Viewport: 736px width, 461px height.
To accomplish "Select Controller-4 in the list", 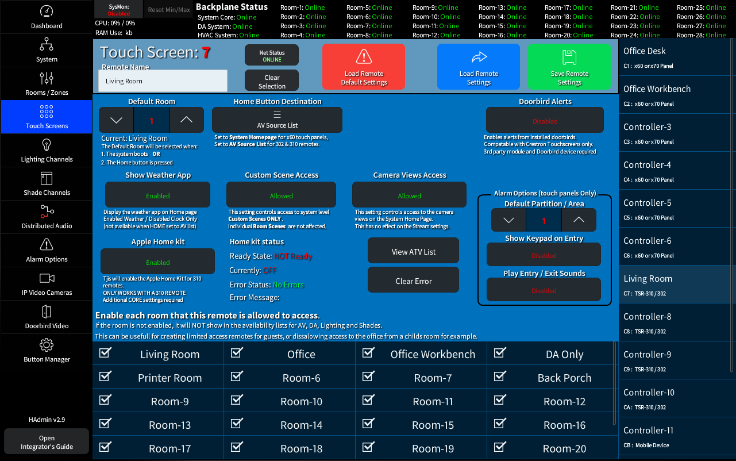I will tap(674, 171).
